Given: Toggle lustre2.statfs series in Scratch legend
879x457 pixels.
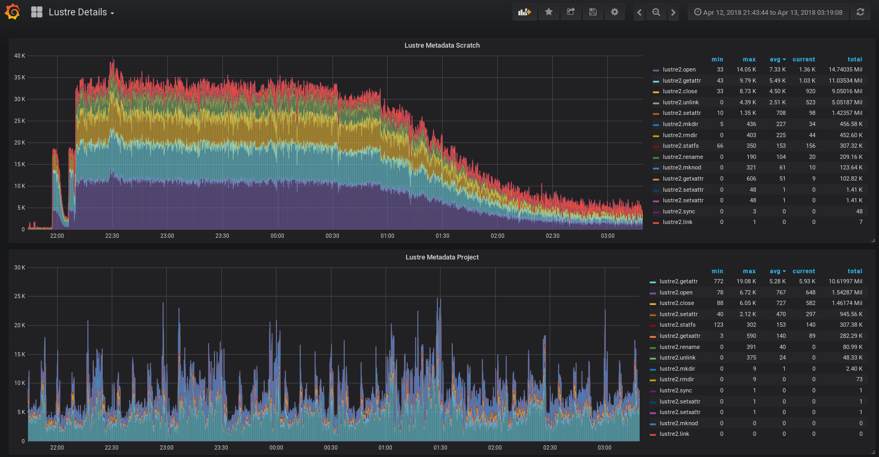Looking at the screenshot, I should point(680,146).
